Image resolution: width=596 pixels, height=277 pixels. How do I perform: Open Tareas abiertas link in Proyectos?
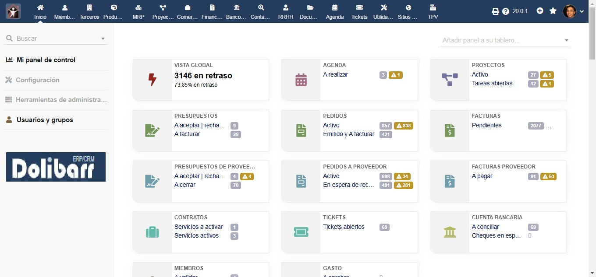(492, 83)
